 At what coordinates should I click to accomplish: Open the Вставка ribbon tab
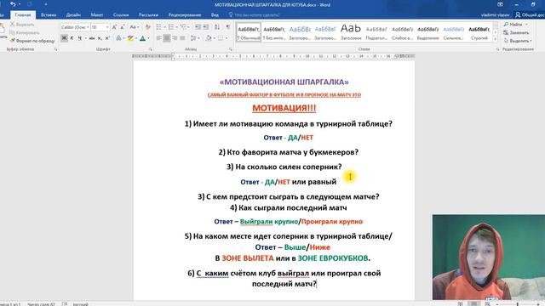(x=49, y=15)
